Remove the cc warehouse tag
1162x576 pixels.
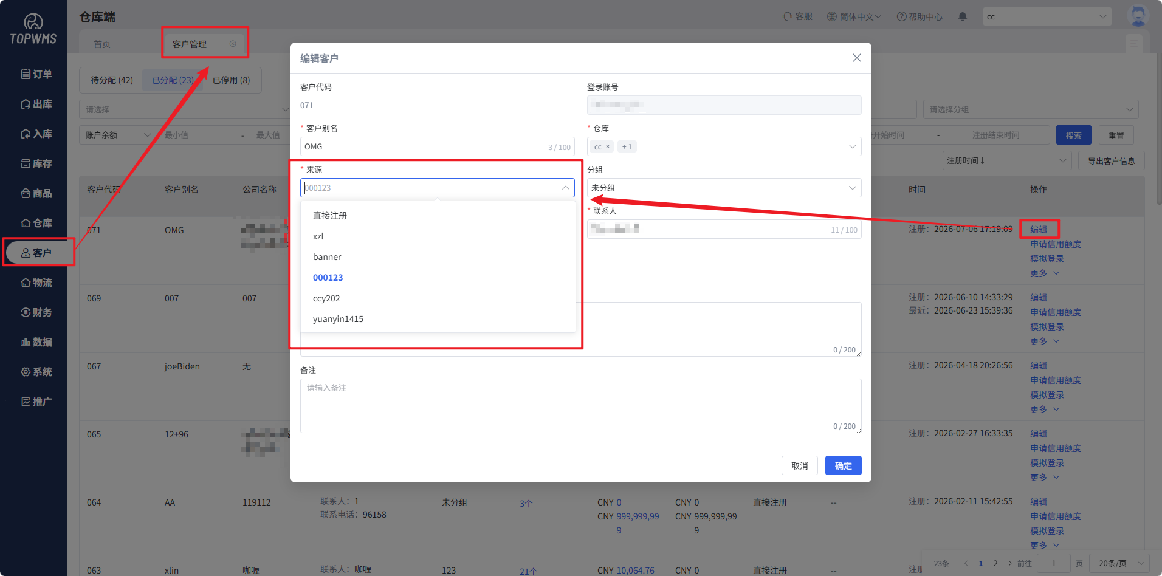click(608, 146)
